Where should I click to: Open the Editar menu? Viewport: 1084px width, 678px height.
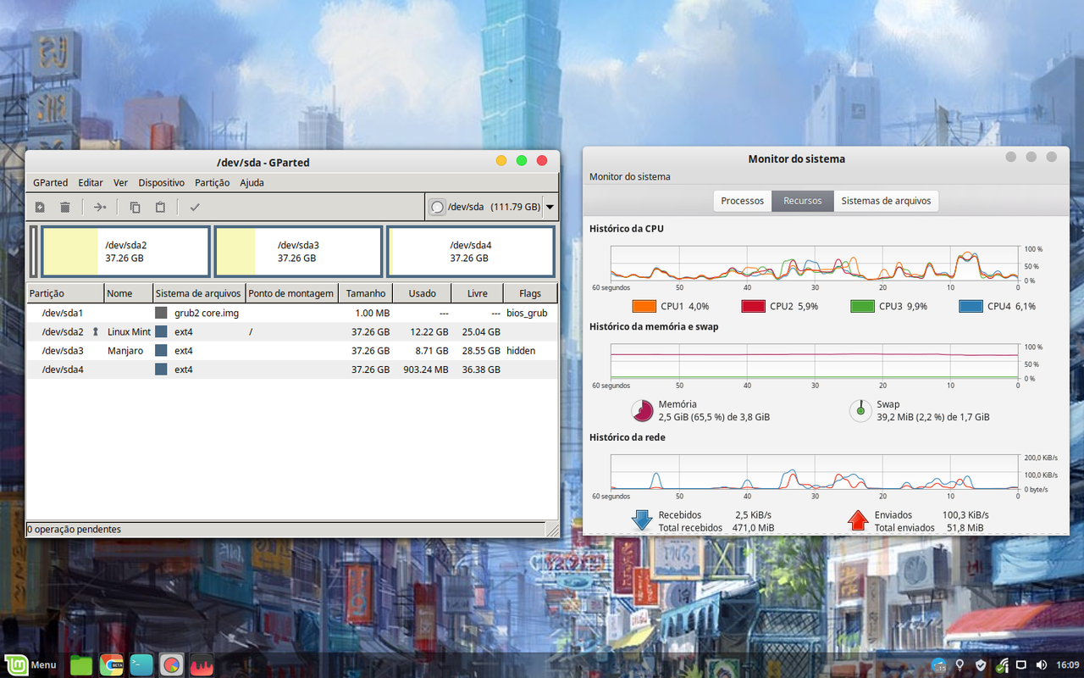91,182
